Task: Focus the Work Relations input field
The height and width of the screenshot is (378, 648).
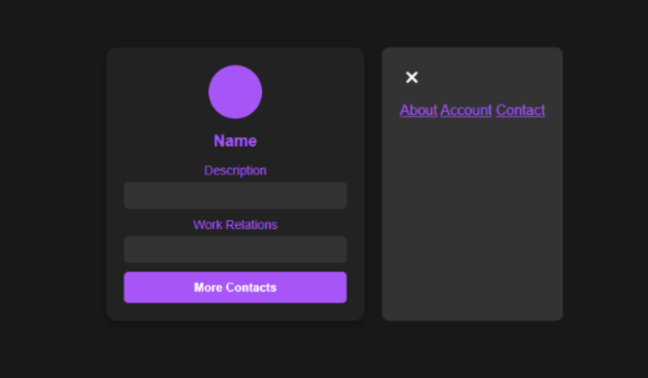Action: tap(235, 249)
